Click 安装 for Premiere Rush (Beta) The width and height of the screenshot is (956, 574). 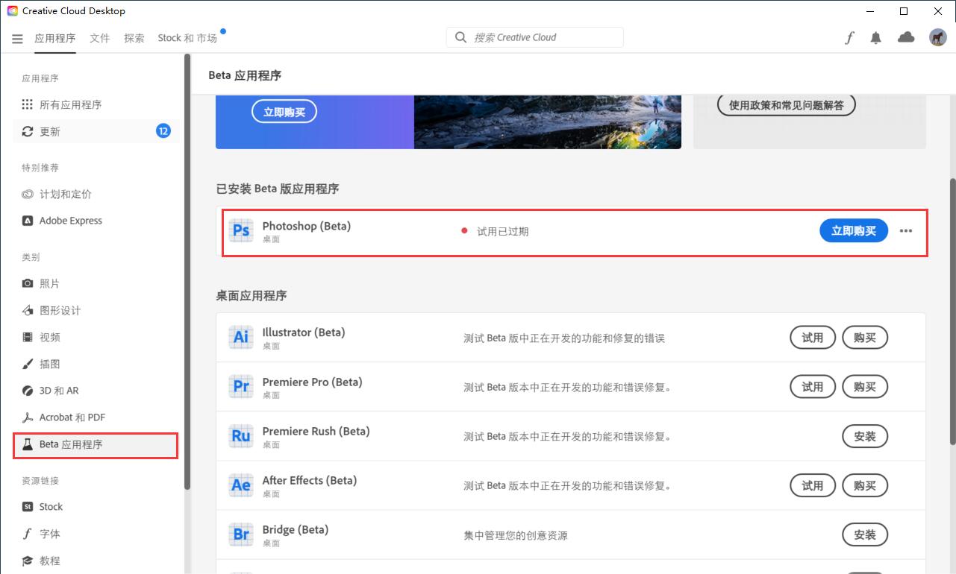click(x=865, y=436)
